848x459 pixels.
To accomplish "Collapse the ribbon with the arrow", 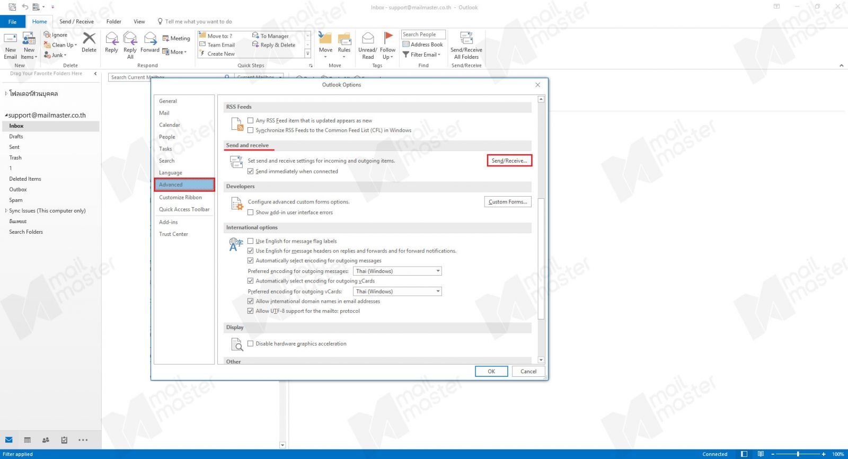I will [x=842, y=66].
